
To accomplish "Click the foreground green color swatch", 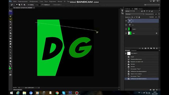I will coord(10,68).
